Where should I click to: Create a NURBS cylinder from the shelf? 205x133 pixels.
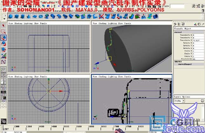coord(23,16)
